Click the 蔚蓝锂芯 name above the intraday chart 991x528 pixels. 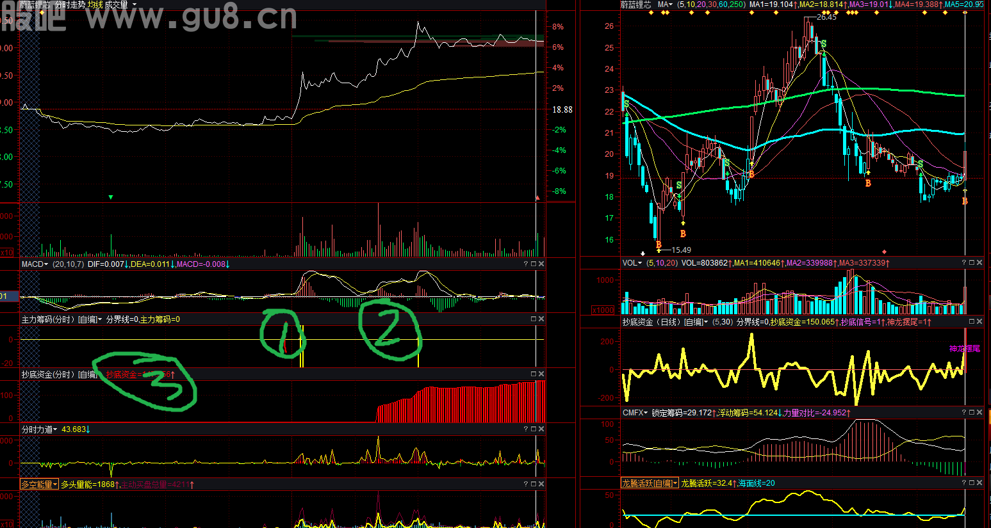pos(35,4)
